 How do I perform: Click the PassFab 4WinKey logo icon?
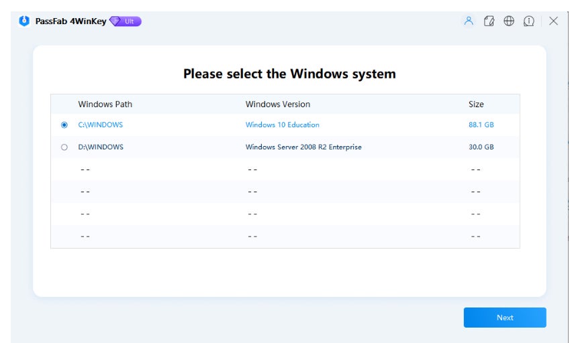[x=24, y=21]
